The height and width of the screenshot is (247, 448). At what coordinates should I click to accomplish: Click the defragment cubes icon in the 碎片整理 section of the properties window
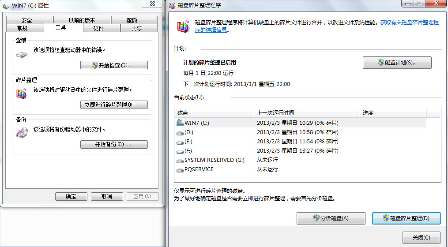point(22,94)
